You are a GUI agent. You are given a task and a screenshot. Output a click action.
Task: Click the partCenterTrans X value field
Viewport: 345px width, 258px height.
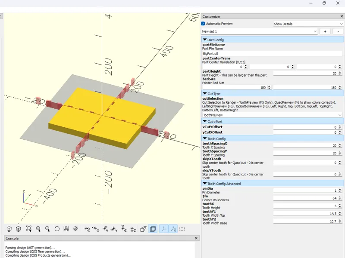(223, 67)
